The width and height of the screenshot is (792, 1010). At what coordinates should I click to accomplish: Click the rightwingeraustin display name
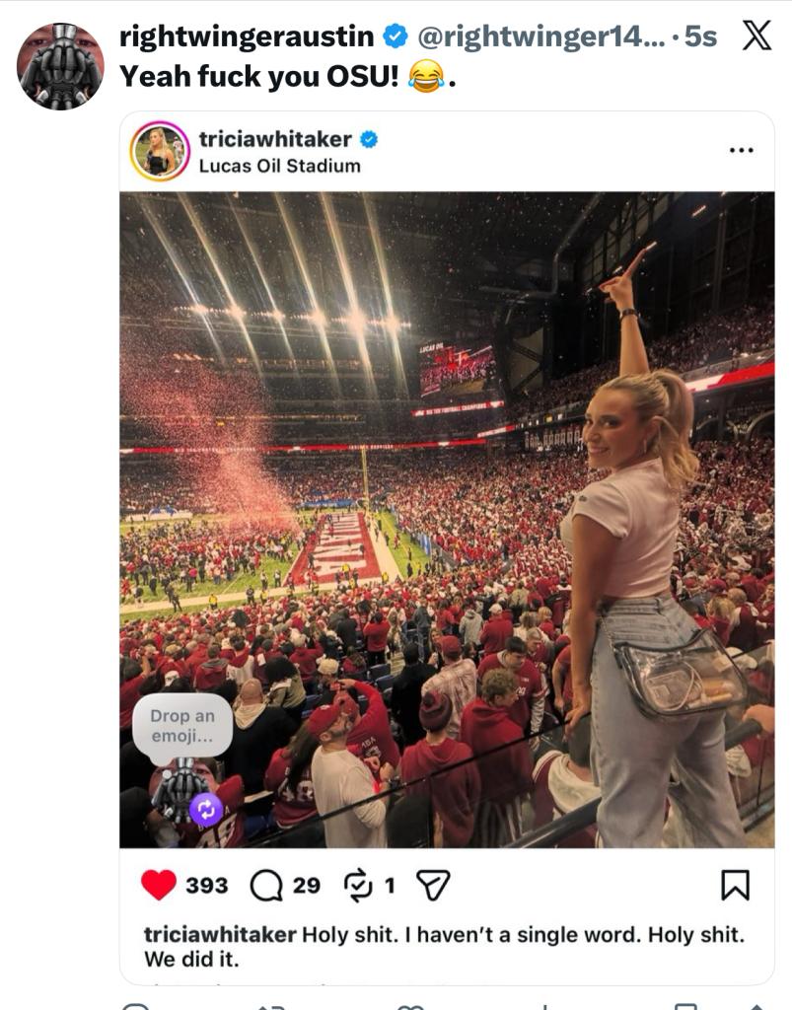coord(247,36)
